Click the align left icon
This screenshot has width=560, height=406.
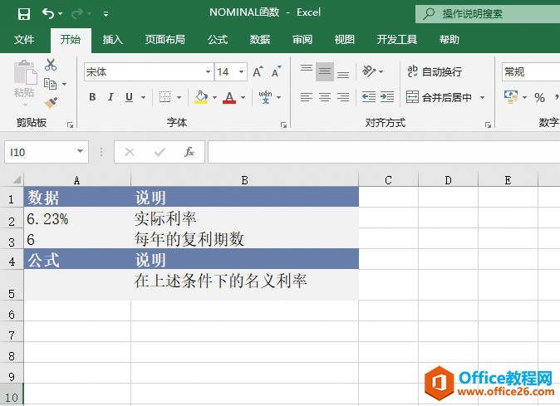(x=306, y=97)
